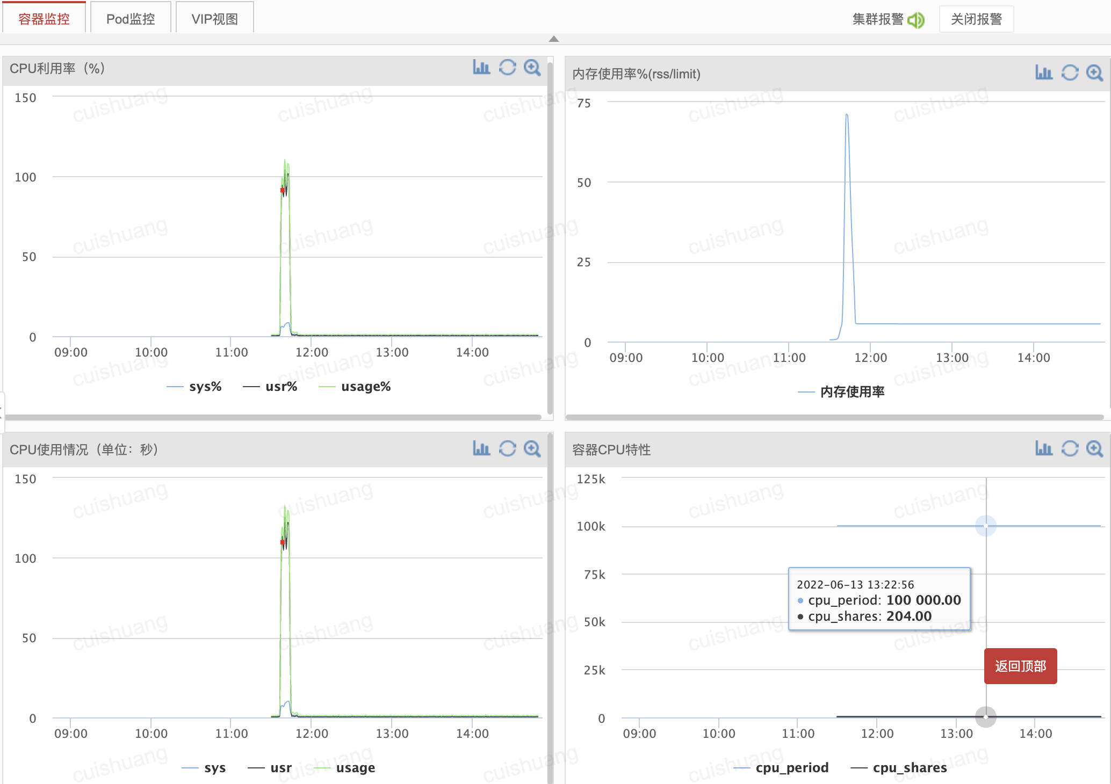Zoom the 容器CPU特性 chart with magnifier
Viewport: 1111px width, 784px height.
(x=1094, y=449)
